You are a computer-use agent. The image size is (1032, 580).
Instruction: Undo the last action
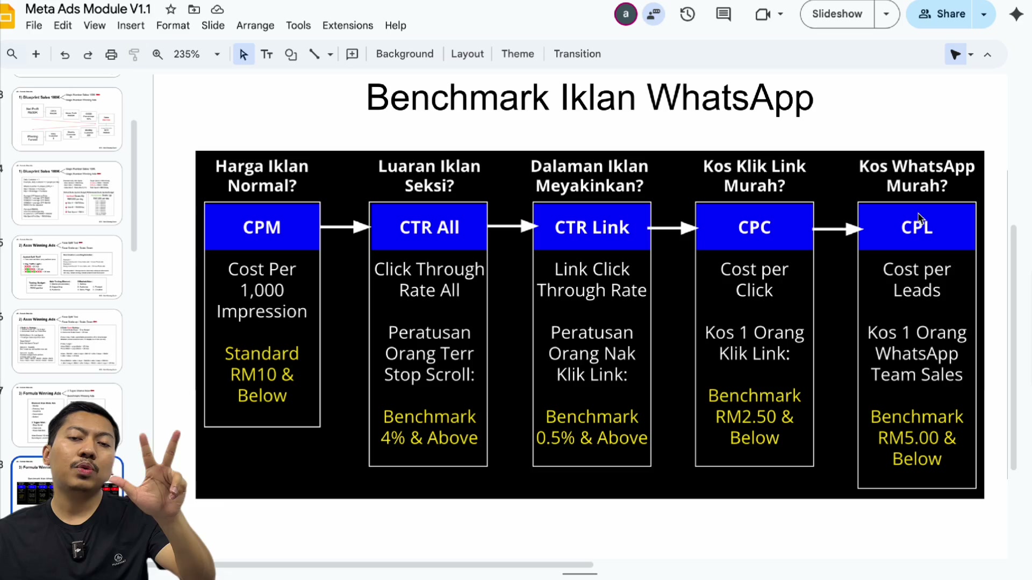64,54
